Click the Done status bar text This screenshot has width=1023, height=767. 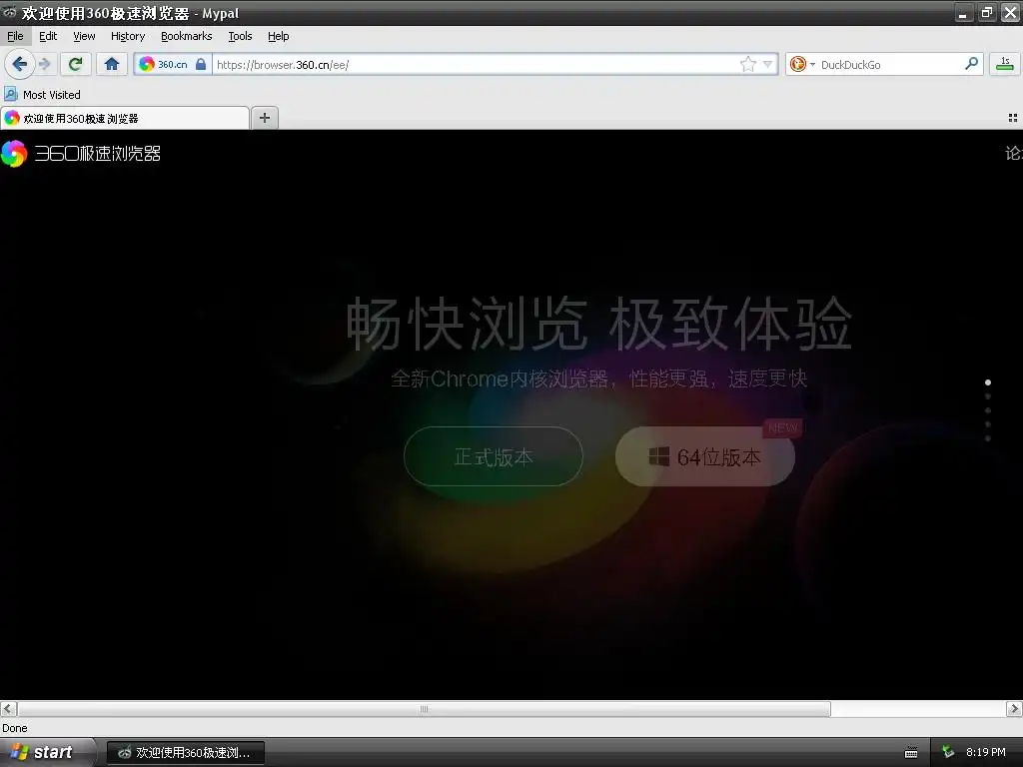point(14,728)
